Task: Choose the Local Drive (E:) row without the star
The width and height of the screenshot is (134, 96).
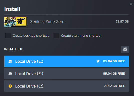Action: click(67, 74)
